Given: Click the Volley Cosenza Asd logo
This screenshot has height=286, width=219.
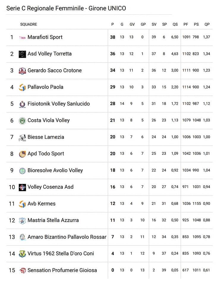Looking at the screenshot, I should pyautogui.click(x=22, y=187).
